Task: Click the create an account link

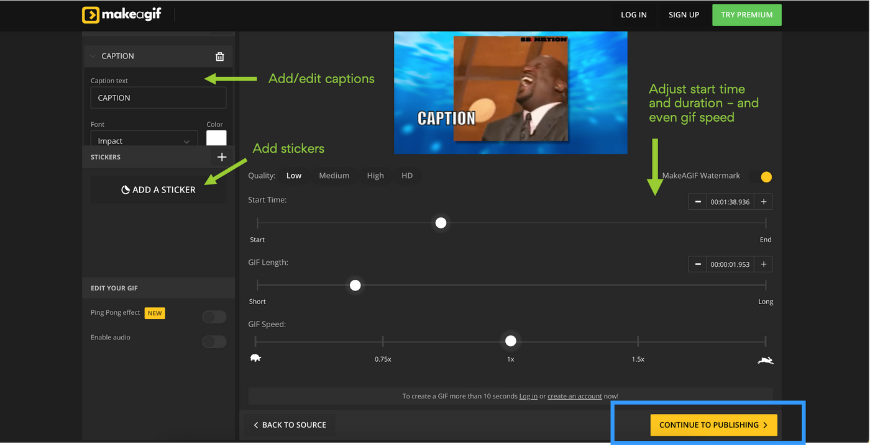Action: (575, 396)
